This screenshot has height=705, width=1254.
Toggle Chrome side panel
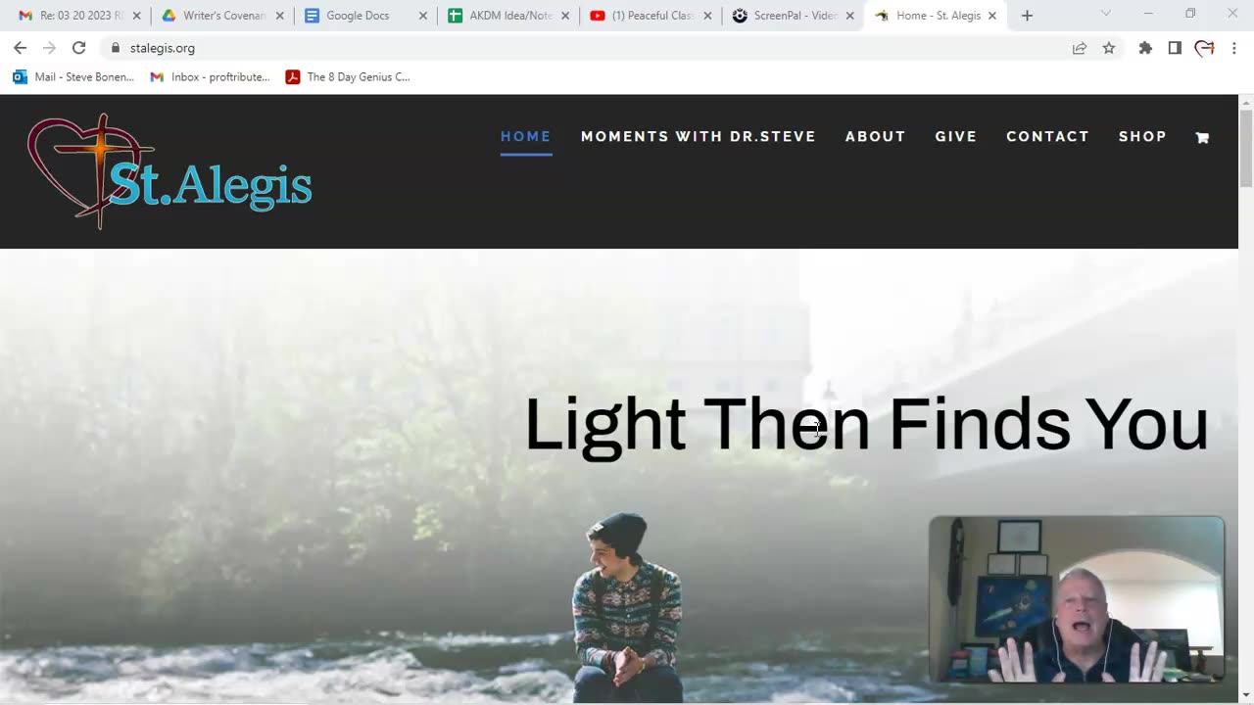(1175, 48)
